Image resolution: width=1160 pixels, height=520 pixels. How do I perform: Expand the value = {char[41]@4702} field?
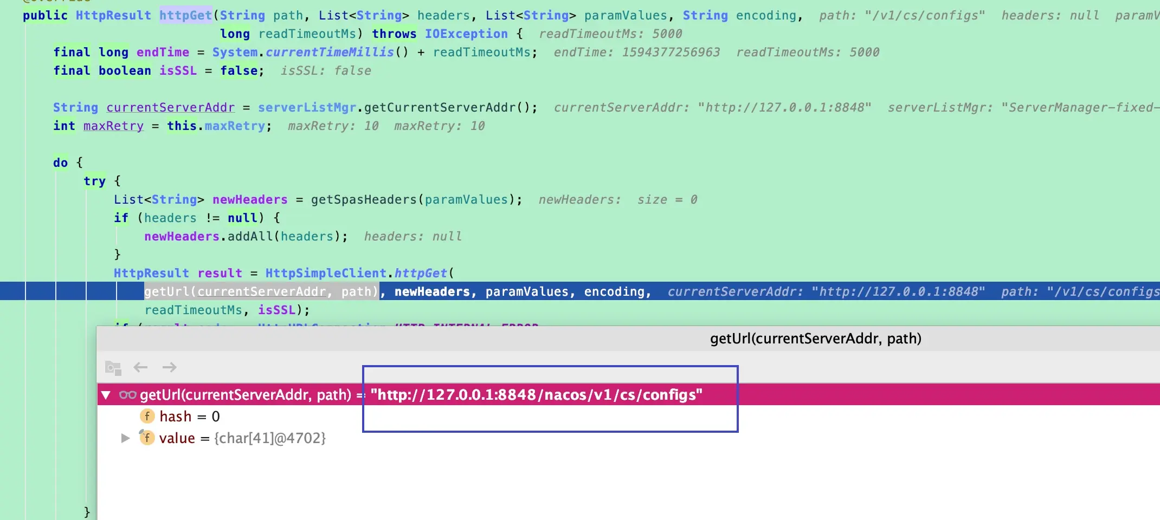tap(125, 438)
